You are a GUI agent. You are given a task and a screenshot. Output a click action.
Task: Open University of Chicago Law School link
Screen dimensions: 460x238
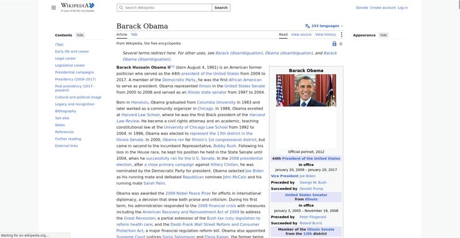coord(195,128)
